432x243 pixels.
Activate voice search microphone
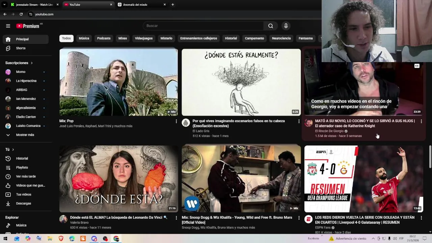pos(286,26)
